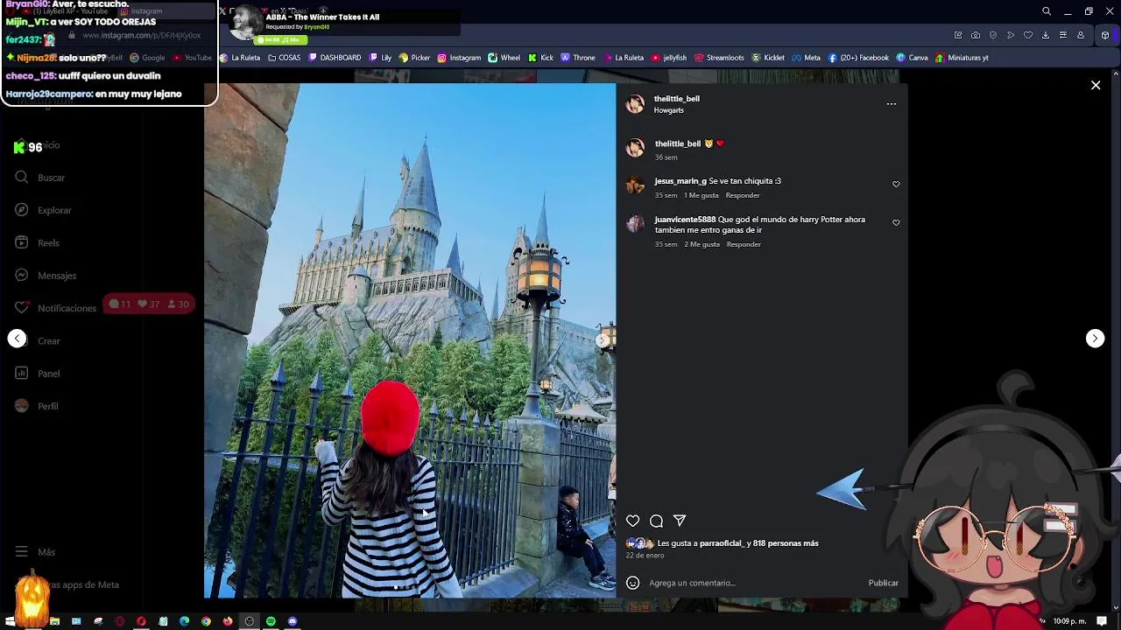The height and width of the screenshot is (630, 1121).
Task: Open parraoficial_ liker profile link
Action: tap(723, 543)
